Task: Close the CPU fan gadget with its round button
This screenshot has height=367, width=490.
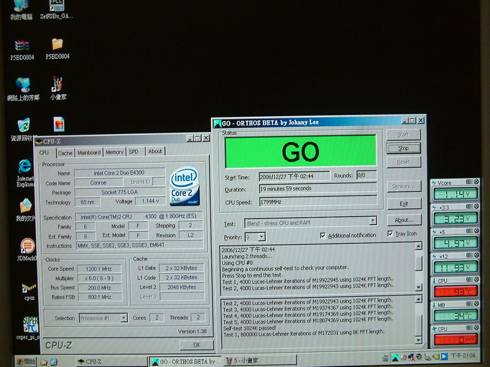Action: (x=476, y=327)
